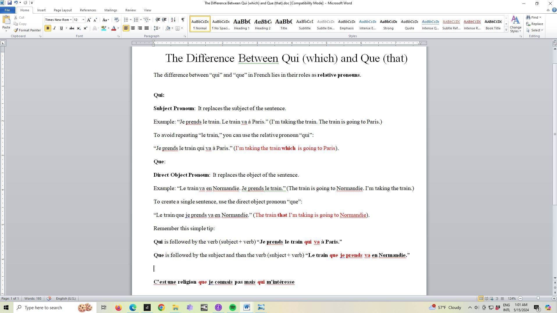Open the Paragraph dialog launcher

[185, 36]
